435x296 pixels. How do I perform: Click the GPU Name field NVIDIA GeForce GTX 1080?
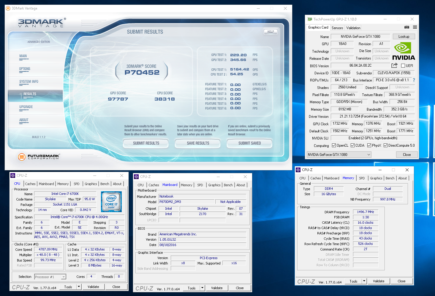pos(360,37)
